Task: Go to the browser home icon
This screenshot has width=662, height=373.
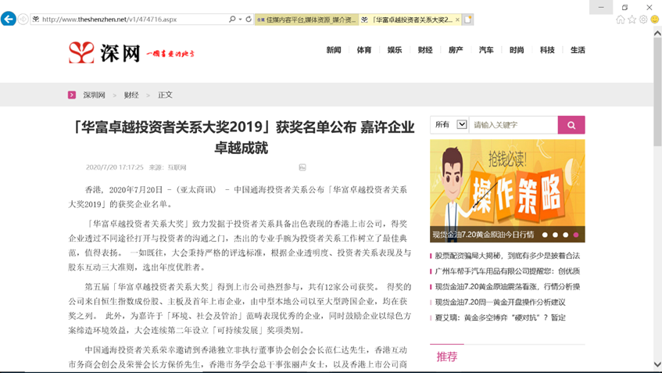Action: [621, 20]
